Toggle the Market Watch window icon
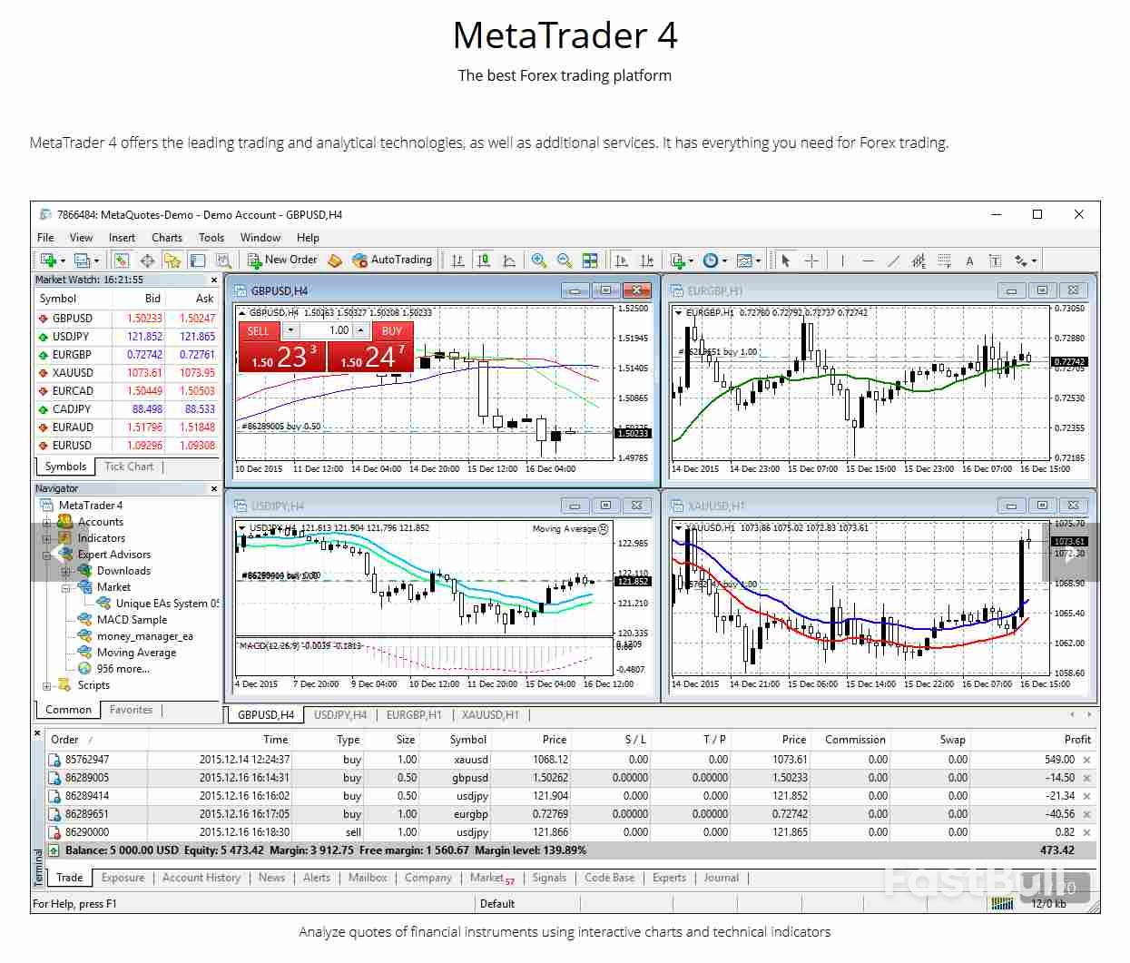This screenshot has width=1130, height=963. [122, 260]
